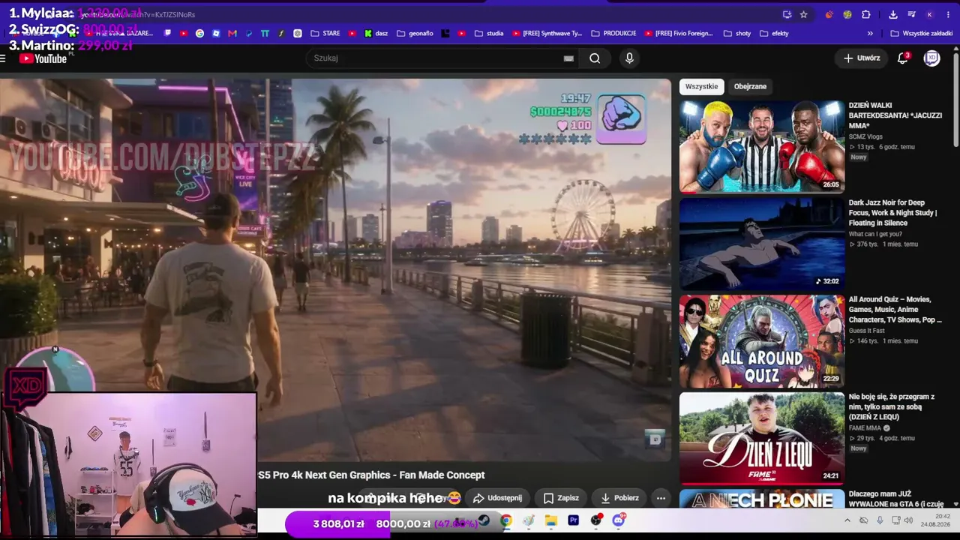Open title 'Dlaczego mam JUŻ WYWALONE na GTA 6'
This screenshot has height=540, width=960.
coord(895,499)
